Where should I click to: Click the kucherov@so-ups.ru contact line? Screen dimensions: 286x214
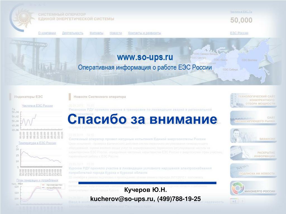tap(146, 199)
